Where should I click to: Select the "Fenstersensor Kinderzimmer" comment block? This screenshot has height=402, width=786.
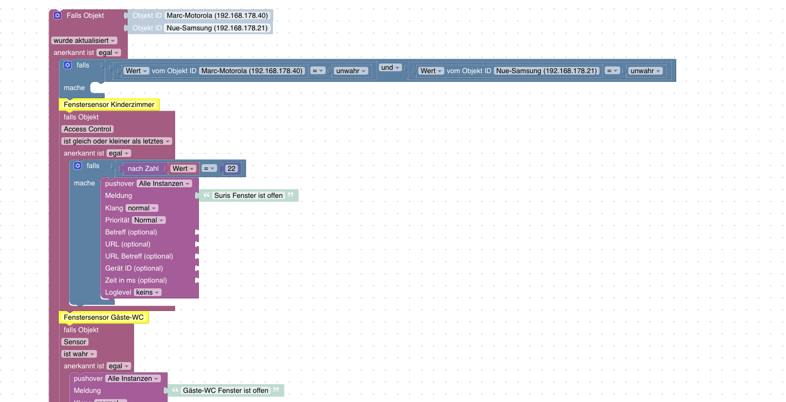tap(109, 104)
